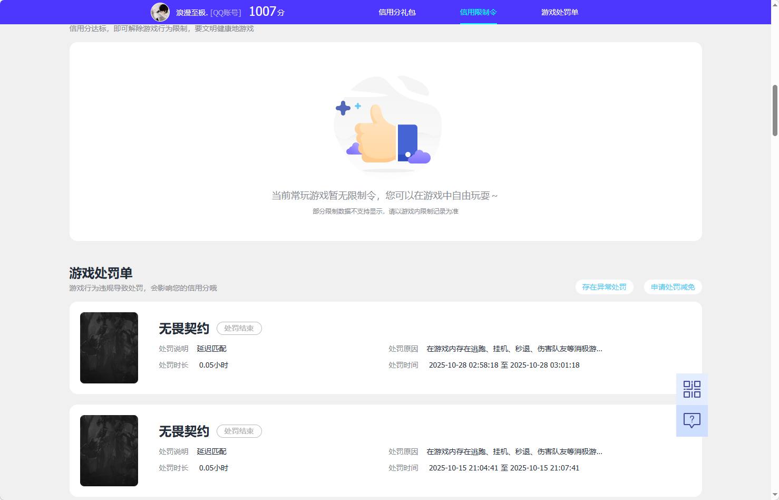This screenshot has width=779, height=500.
Task: Click the thumbs-up illustration graphic
Action: (x=387, y=127)
